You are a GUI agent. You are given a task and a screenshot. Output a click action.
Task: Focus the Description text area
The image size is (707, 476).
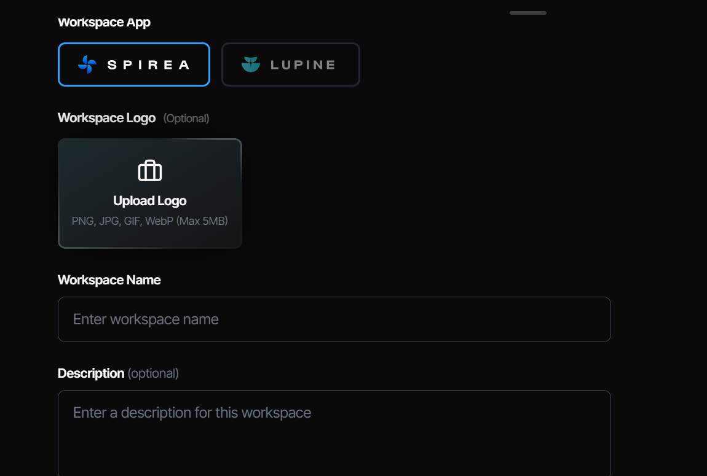tap(334, 433)
